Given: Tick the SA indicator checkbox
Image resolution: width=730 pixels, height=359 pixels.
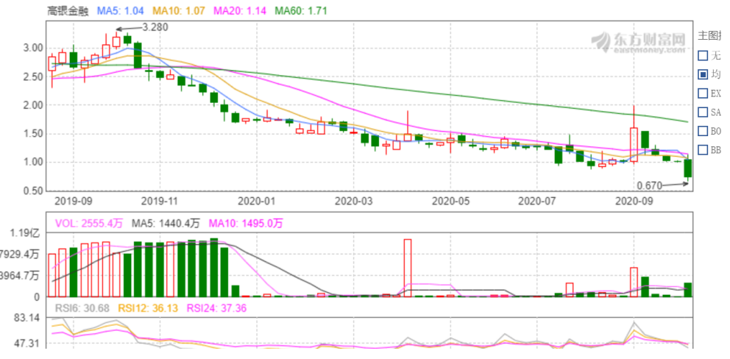Looking at the screenshot, I should (703, 113).
